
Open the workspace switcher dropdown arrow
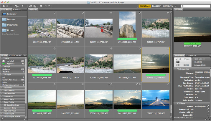[176, 6]
